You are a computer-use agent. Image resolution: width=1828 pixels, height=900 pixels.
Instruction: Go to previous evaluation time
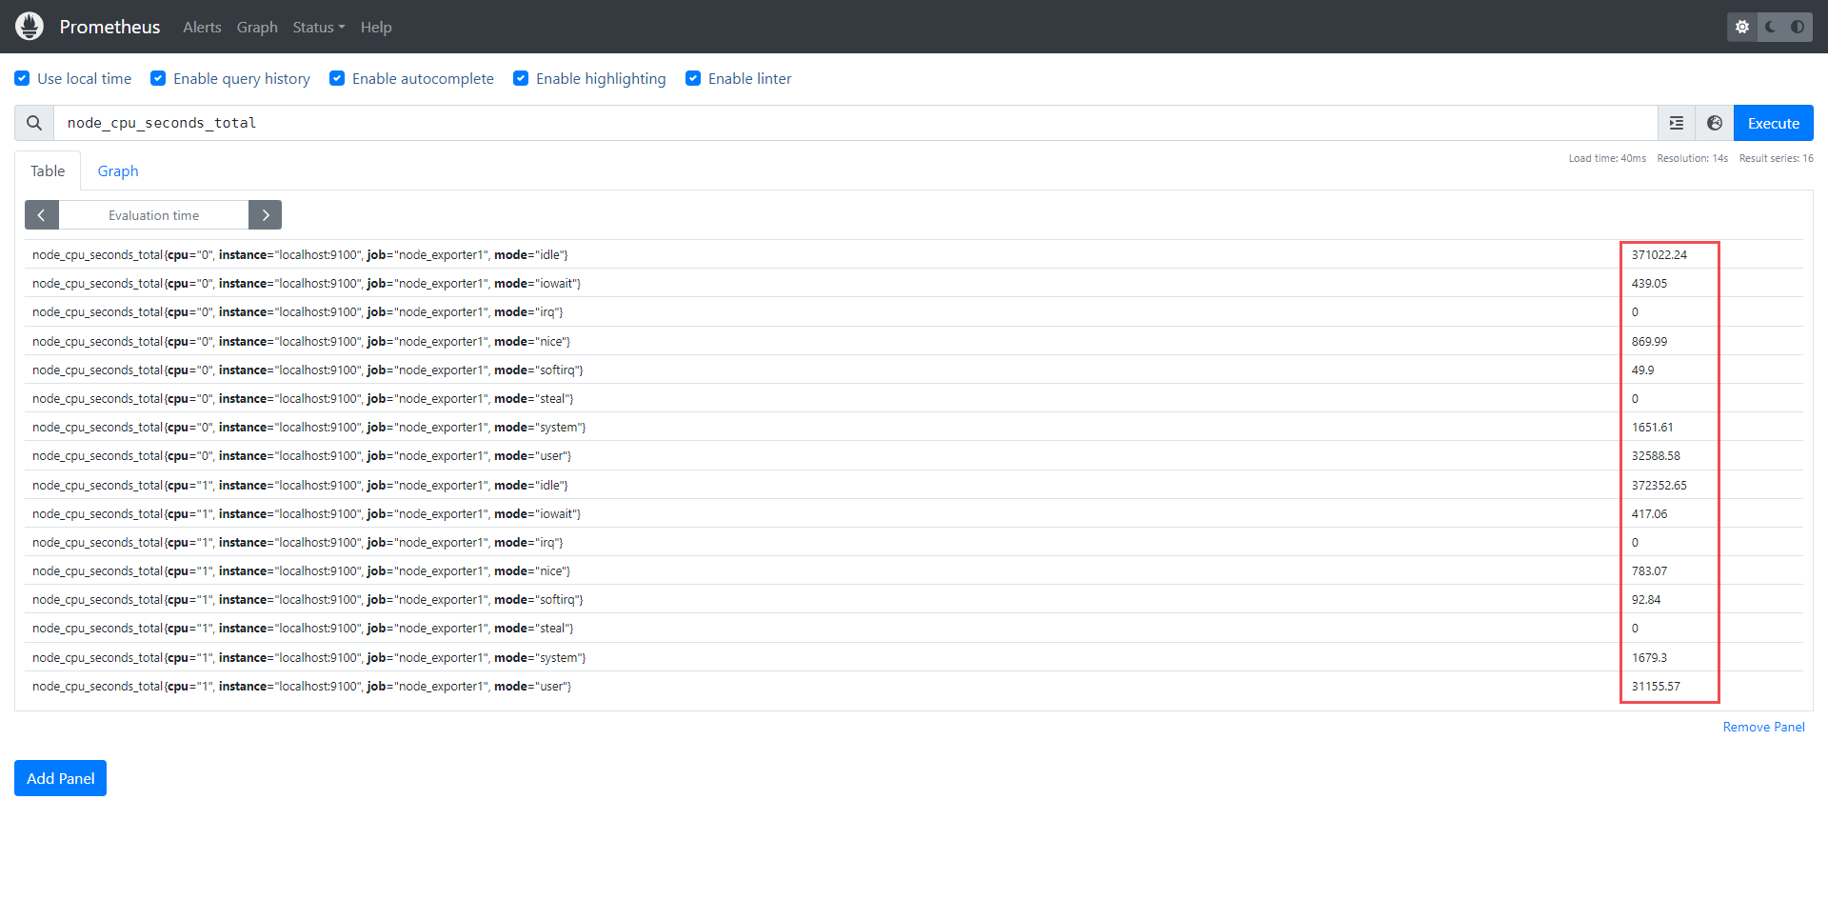pos(42,215)
